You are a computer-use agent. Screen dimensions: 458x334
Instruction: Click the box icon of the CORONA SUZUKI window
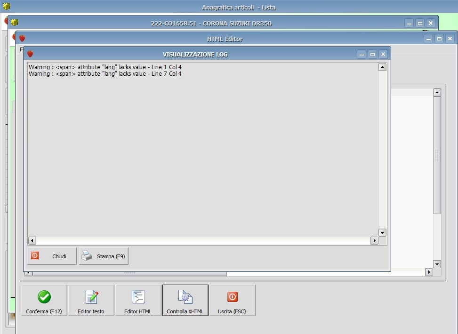[14, 22]
